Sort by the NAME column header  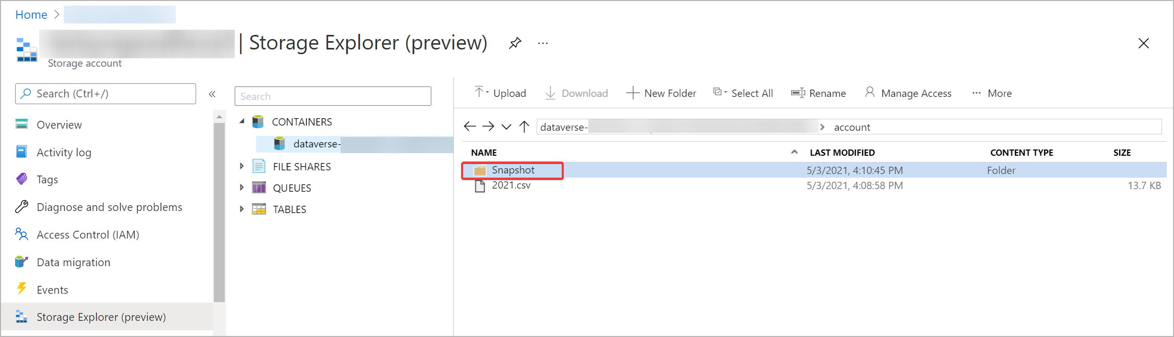coord(483,153)
